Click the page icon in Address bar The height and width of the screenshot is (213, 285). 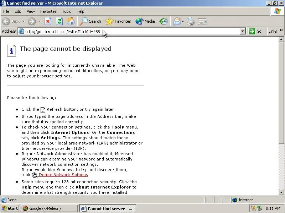click(21, 31)
